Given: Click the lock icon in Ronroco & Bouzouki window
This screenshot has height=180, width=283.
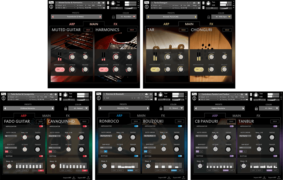Looking at the screenshot, I should pyautogui.click(x=161, y=108).
